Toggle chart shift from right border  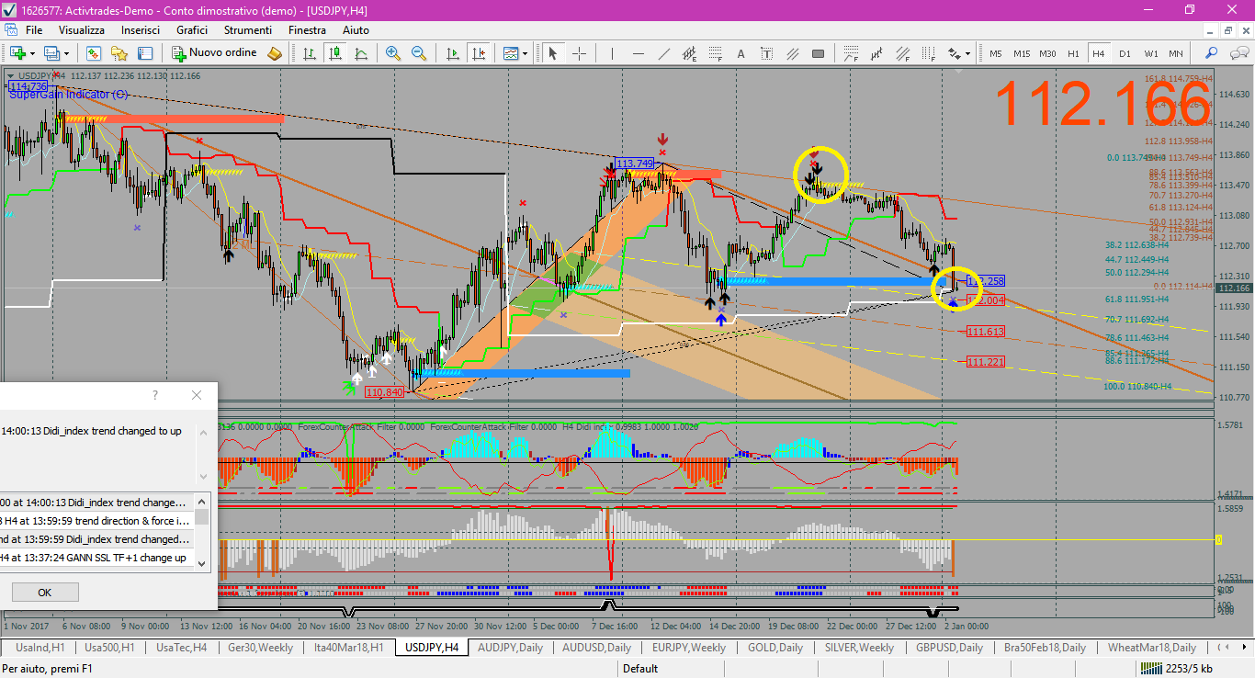click(479, 53)
